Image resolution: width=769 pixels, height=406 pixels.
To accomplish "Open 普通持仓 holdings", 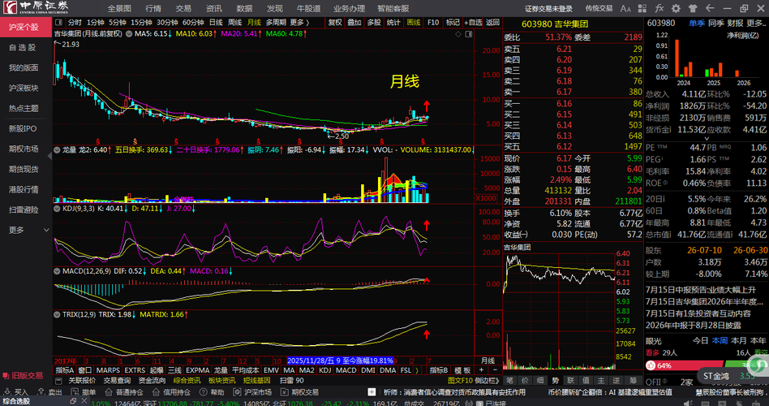I will (x=123, y=392).
